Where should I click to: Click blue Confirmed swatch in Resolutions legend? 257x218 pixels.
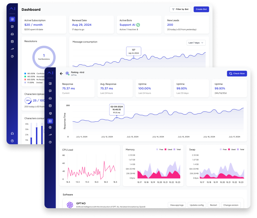(x=25, y=74)
